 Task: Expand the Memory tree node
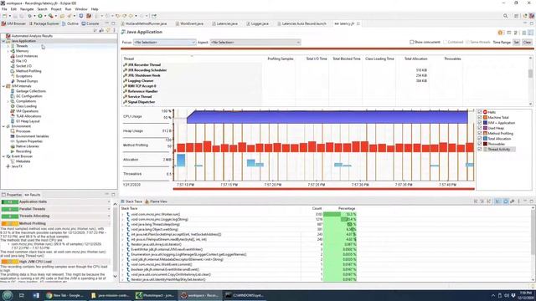click(x=8, y=51)
